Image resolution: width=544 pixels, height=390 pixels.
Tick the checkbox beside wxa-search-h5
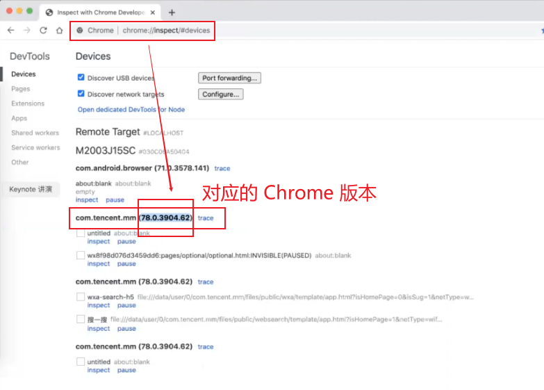(x=81, y=297)
